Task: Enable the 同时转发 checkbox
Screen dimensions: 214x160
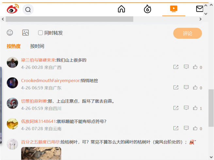Action: tap(41, 33)
